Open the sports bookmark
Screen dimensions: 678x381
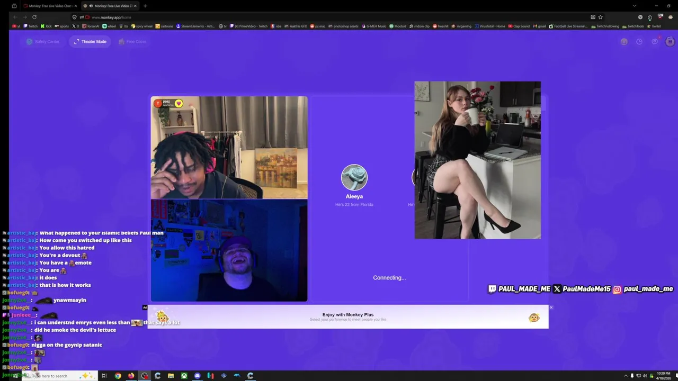coord(62,26)
